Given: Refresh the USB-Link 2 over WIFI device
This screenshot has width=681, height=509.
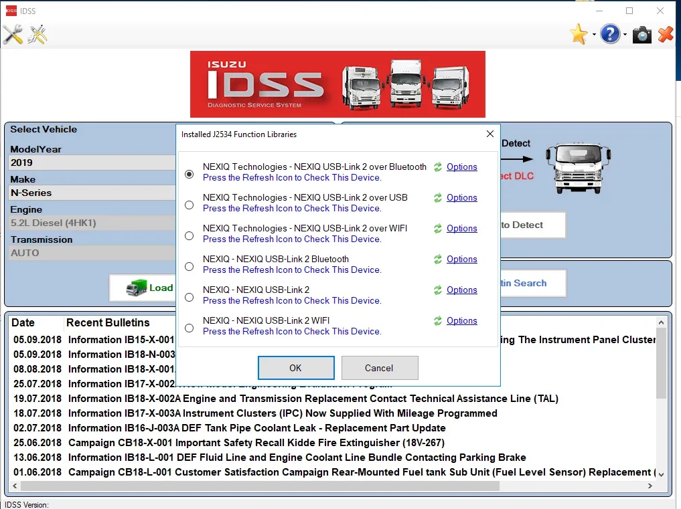Looking at the screenshot, I should [438, 229].
